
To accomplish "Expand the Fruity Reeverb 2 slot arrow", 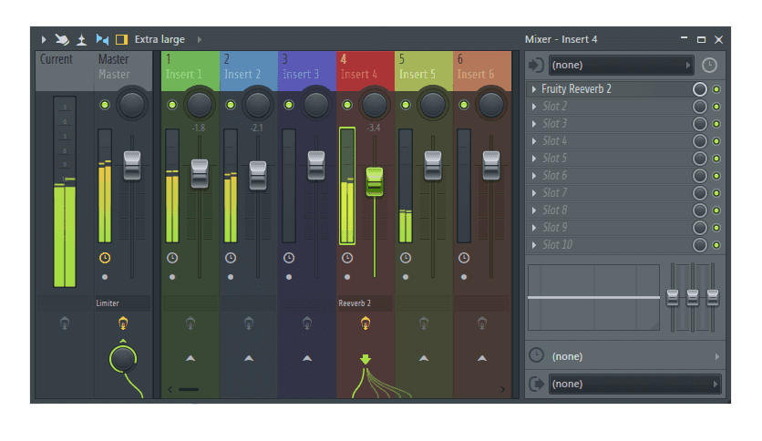I will [533, 89].
